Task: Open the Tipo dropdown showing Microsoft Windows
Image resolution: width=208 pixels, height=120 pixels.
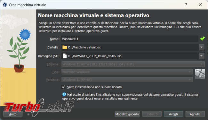Action: (x=127, y=72)
